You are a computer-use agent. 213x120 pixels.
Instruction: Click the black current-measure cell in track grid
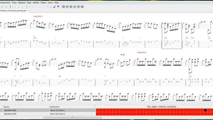click(x=205, y=110)
